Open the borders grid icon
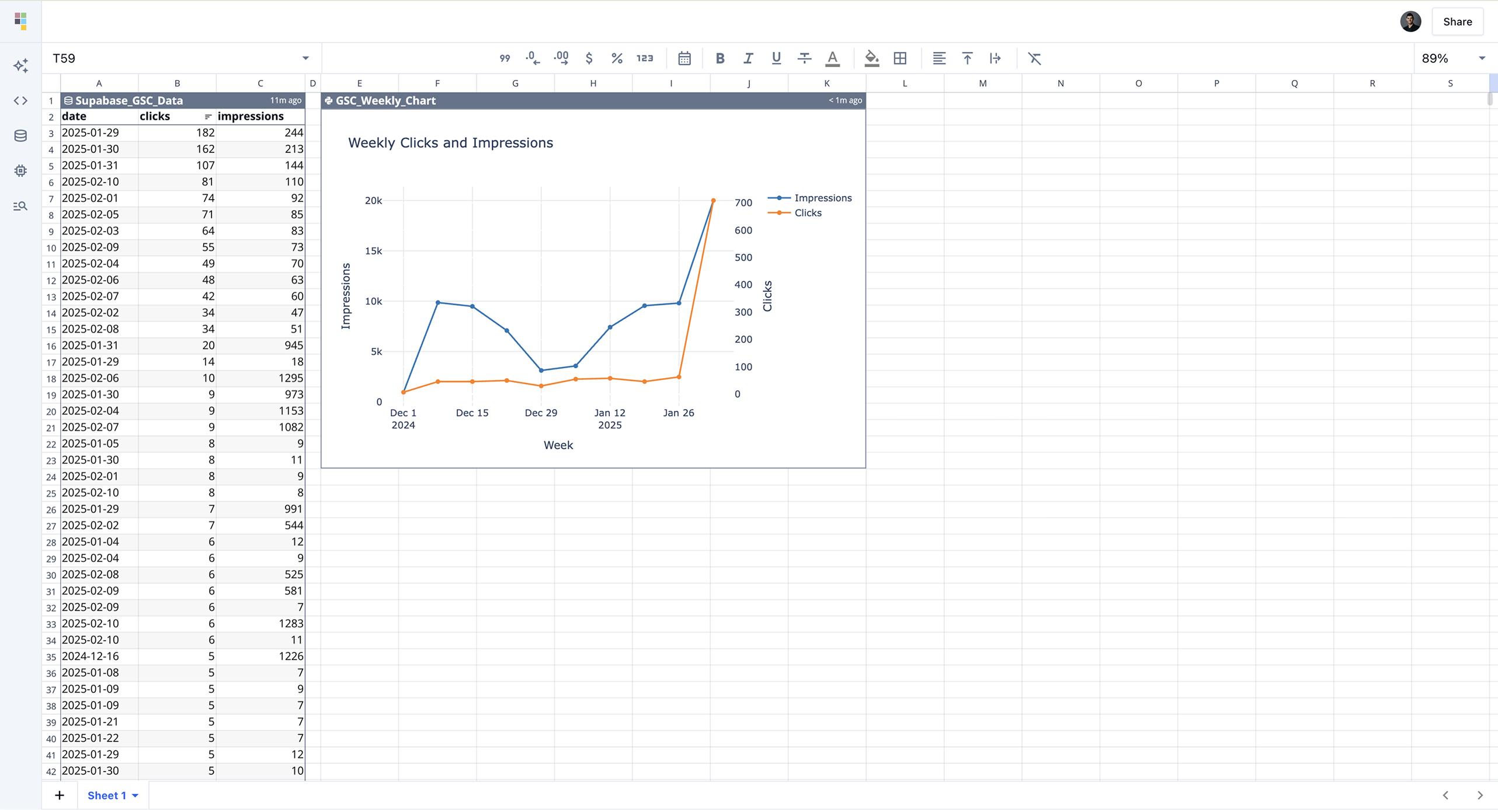The image size is (1498, 810). tap(900, 58)
